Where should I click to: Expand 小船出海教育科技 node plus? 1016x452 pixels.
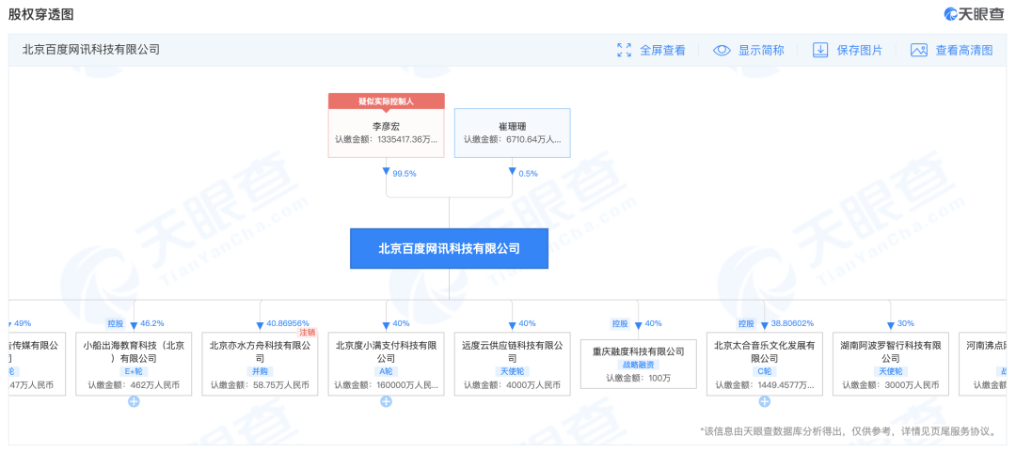(x=134, y=401)
